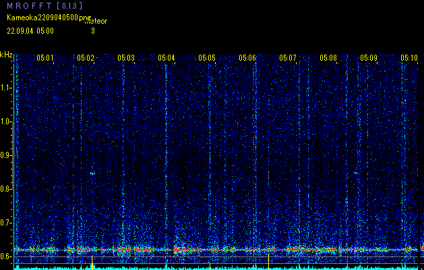Viewport: 424px width, 270px height.
Task: Click the 1.0 frequency axis label
Action: (5, 122)
